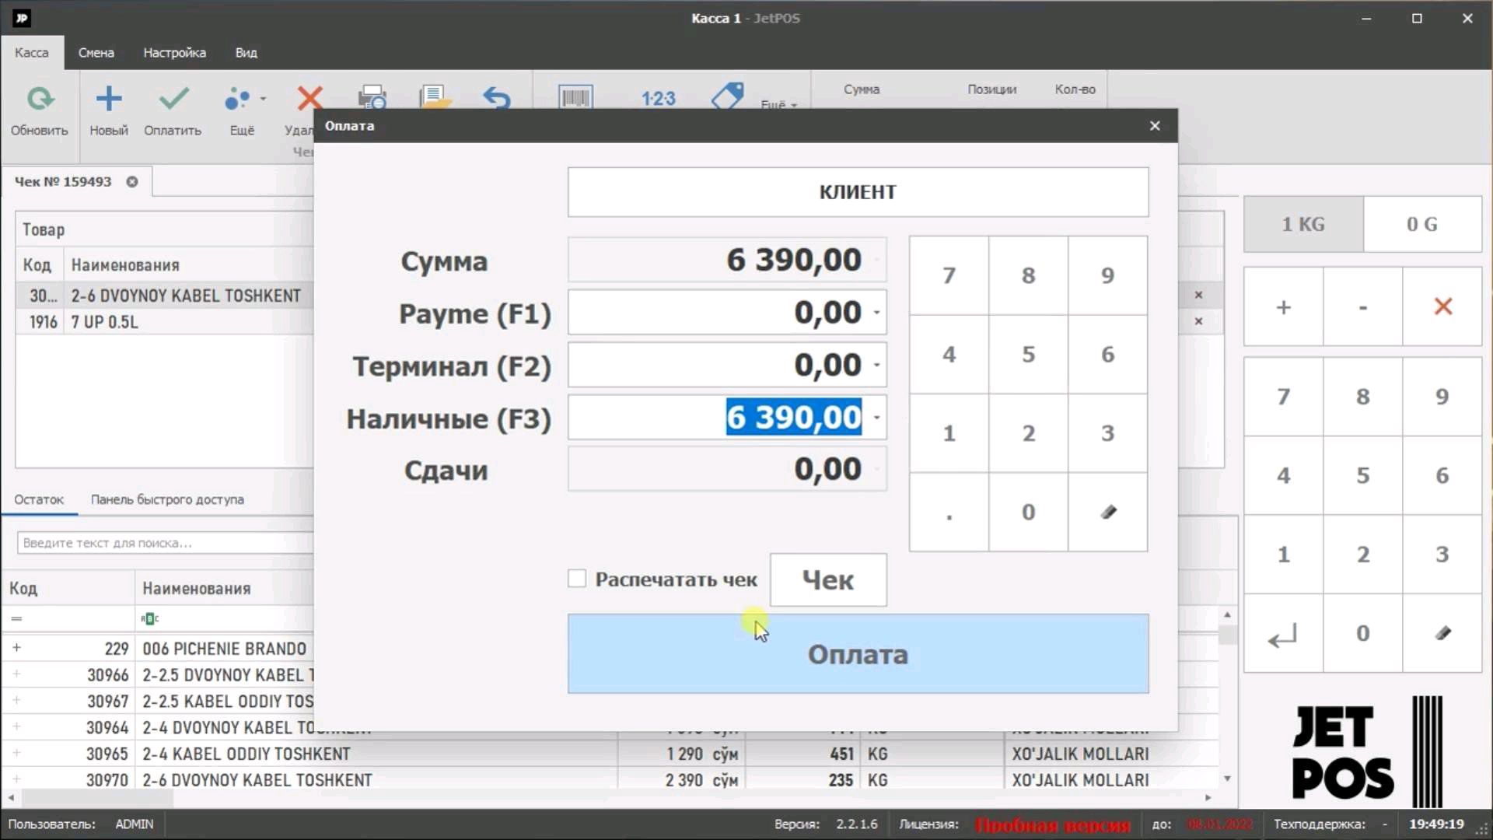Image resolution: width=1493 pixels, height=840 pixels.
Task: Select the 1 KG weight toggle
Action: coord(1303,225)
